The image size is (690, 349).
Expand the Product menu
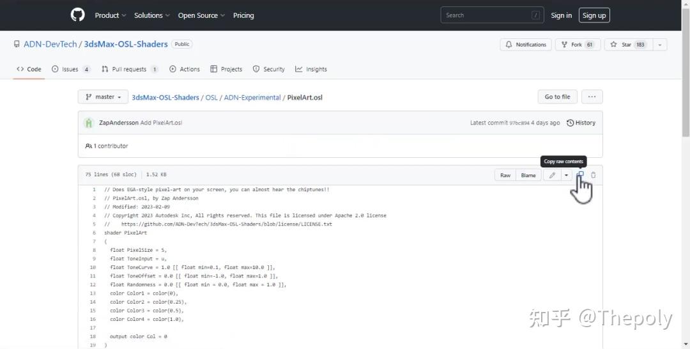(111, 15)
